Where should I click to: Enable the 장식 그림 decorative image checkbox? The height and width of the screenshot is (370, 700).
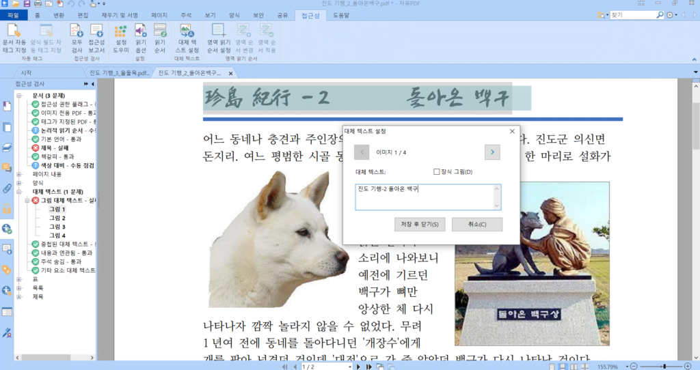pyautogui.click(x=437, y=171)
